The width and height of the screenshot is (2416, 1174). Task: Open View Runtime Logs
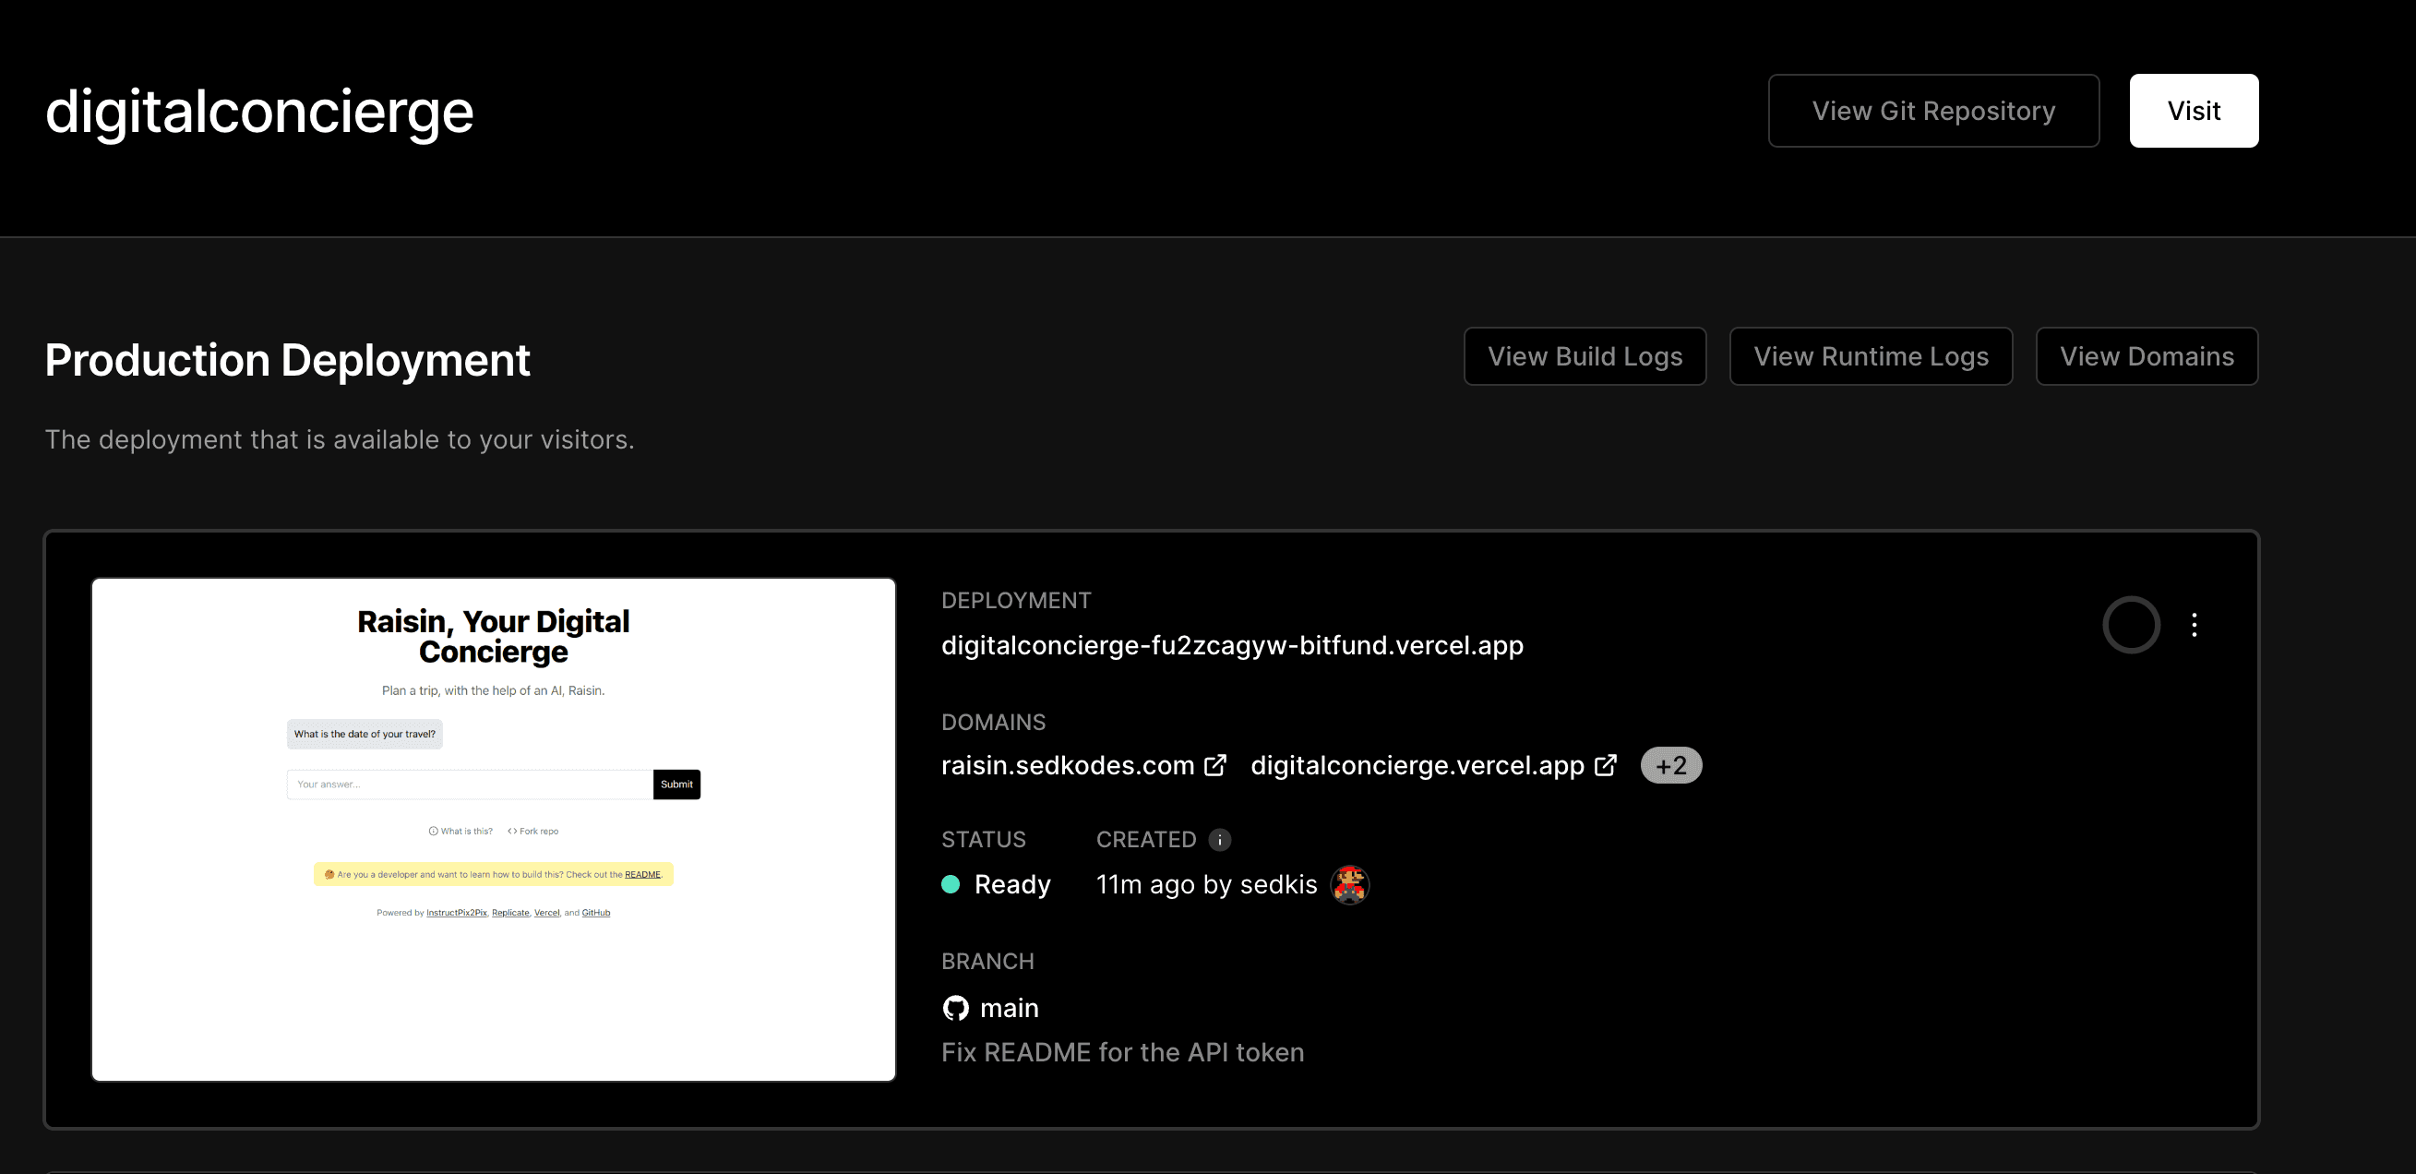click(1872, 356)
